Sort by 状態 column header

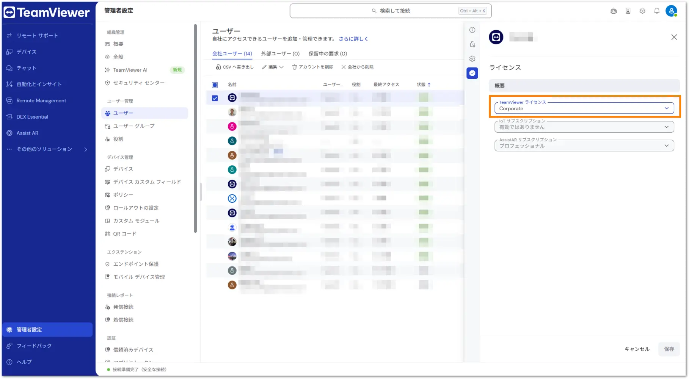coord(424,85)
